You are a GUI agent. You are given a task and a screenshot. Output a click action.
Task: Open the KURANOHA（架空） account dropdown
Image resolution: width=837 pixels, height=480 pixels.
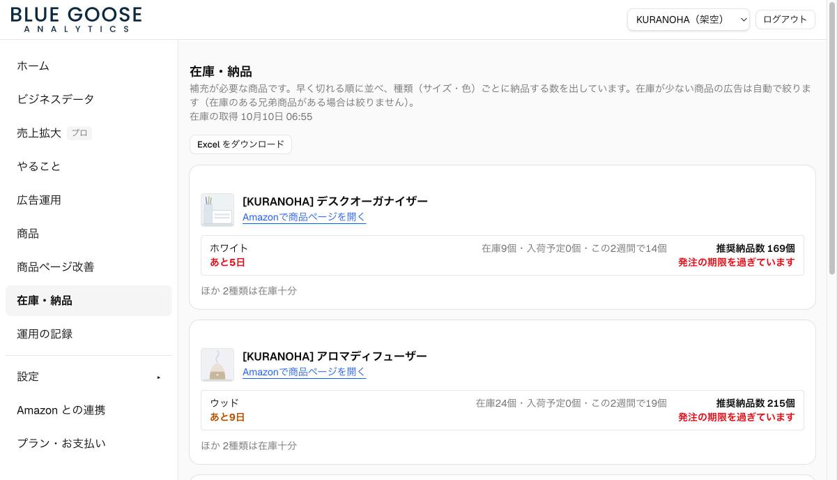689,20
